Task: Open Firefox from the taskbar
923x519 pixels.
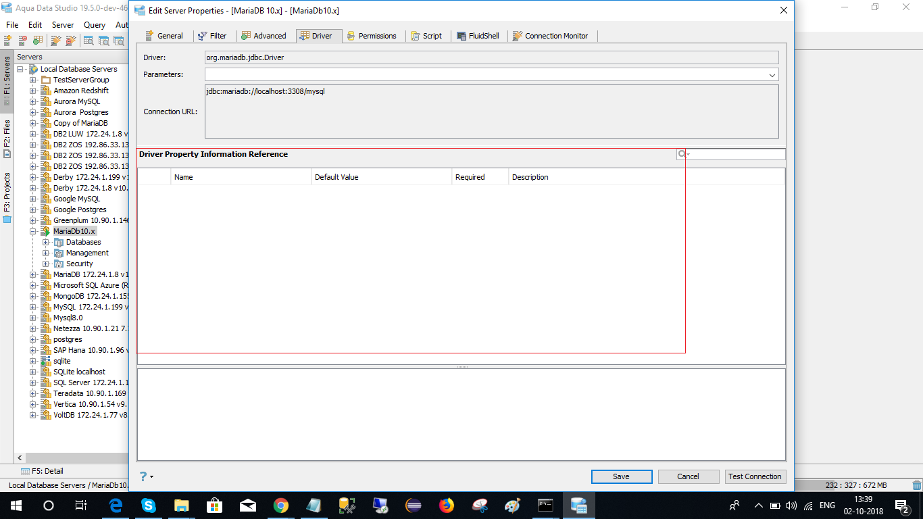Action: 447,505
